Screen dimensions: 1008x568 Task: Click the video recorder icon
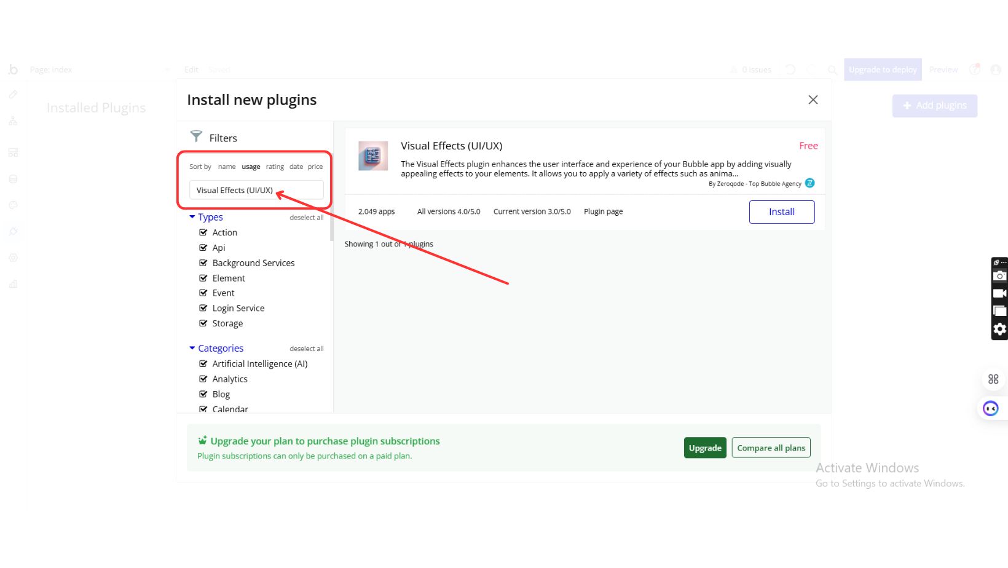tap(999, 293)
